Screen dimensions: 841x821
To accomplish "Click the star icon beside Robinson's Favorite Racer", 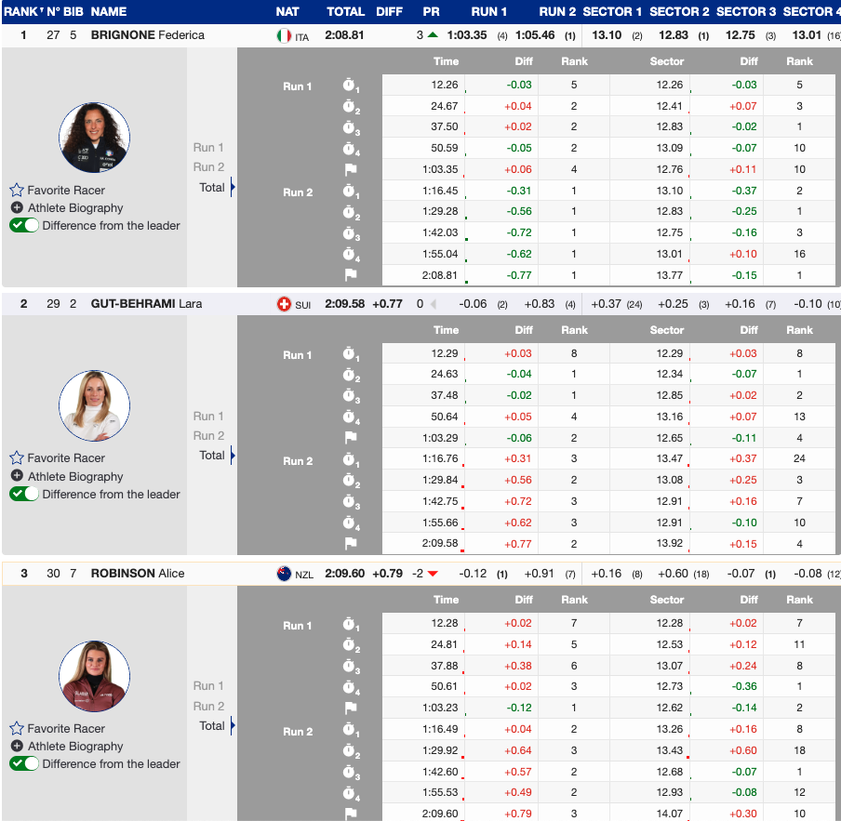I will 17,728.
